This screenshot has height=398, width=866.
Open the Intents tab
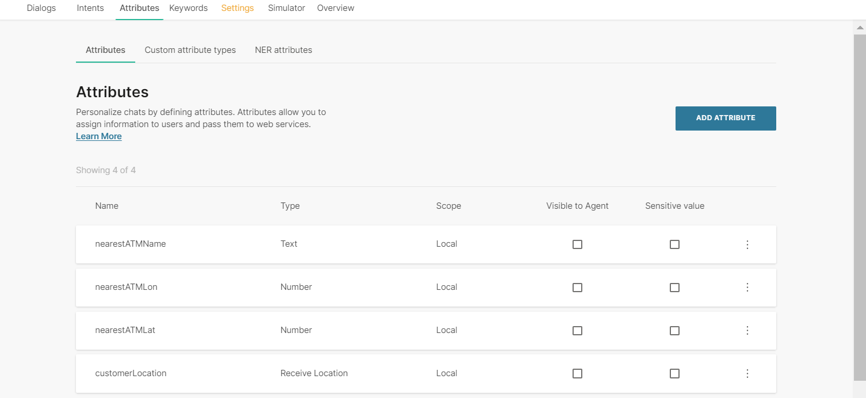point(90,8)
